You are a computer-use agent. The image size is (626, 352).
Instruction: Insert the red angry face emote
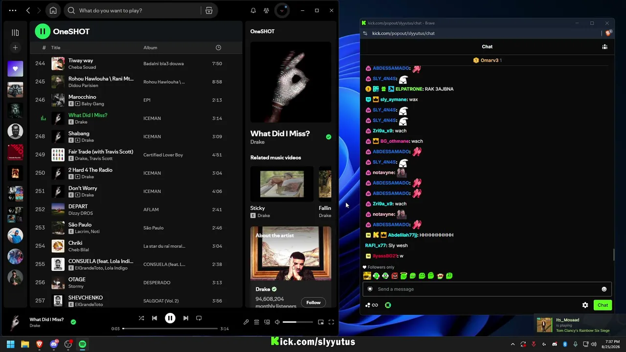click(395, 276)
